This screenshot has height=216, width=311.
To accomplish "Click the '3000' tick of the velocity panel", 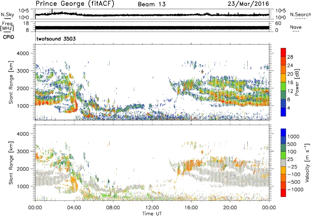I will click(x=23, y=152).
